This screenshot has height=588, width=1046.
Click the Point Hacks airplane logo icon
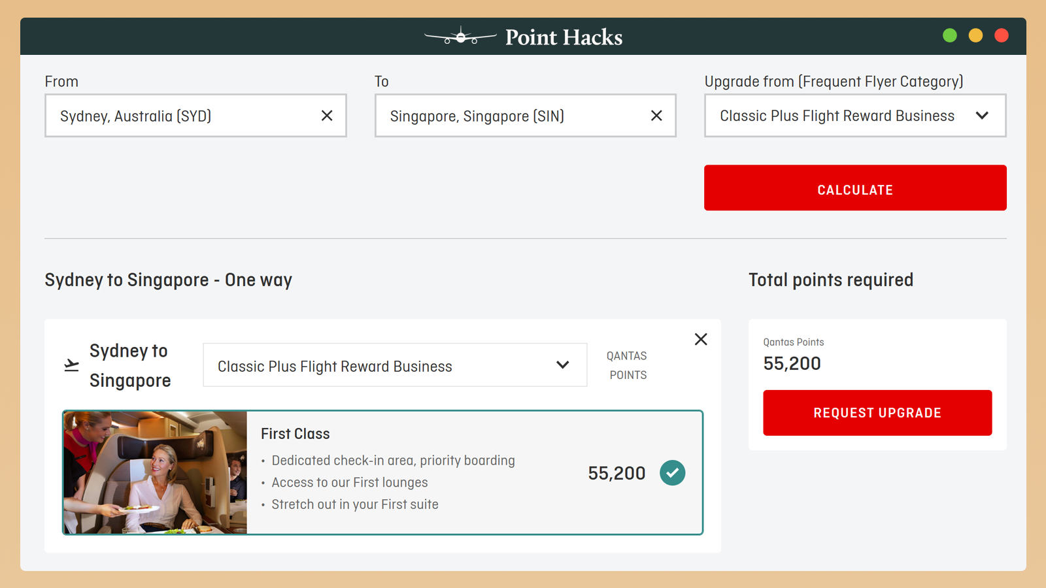(460, 37)
